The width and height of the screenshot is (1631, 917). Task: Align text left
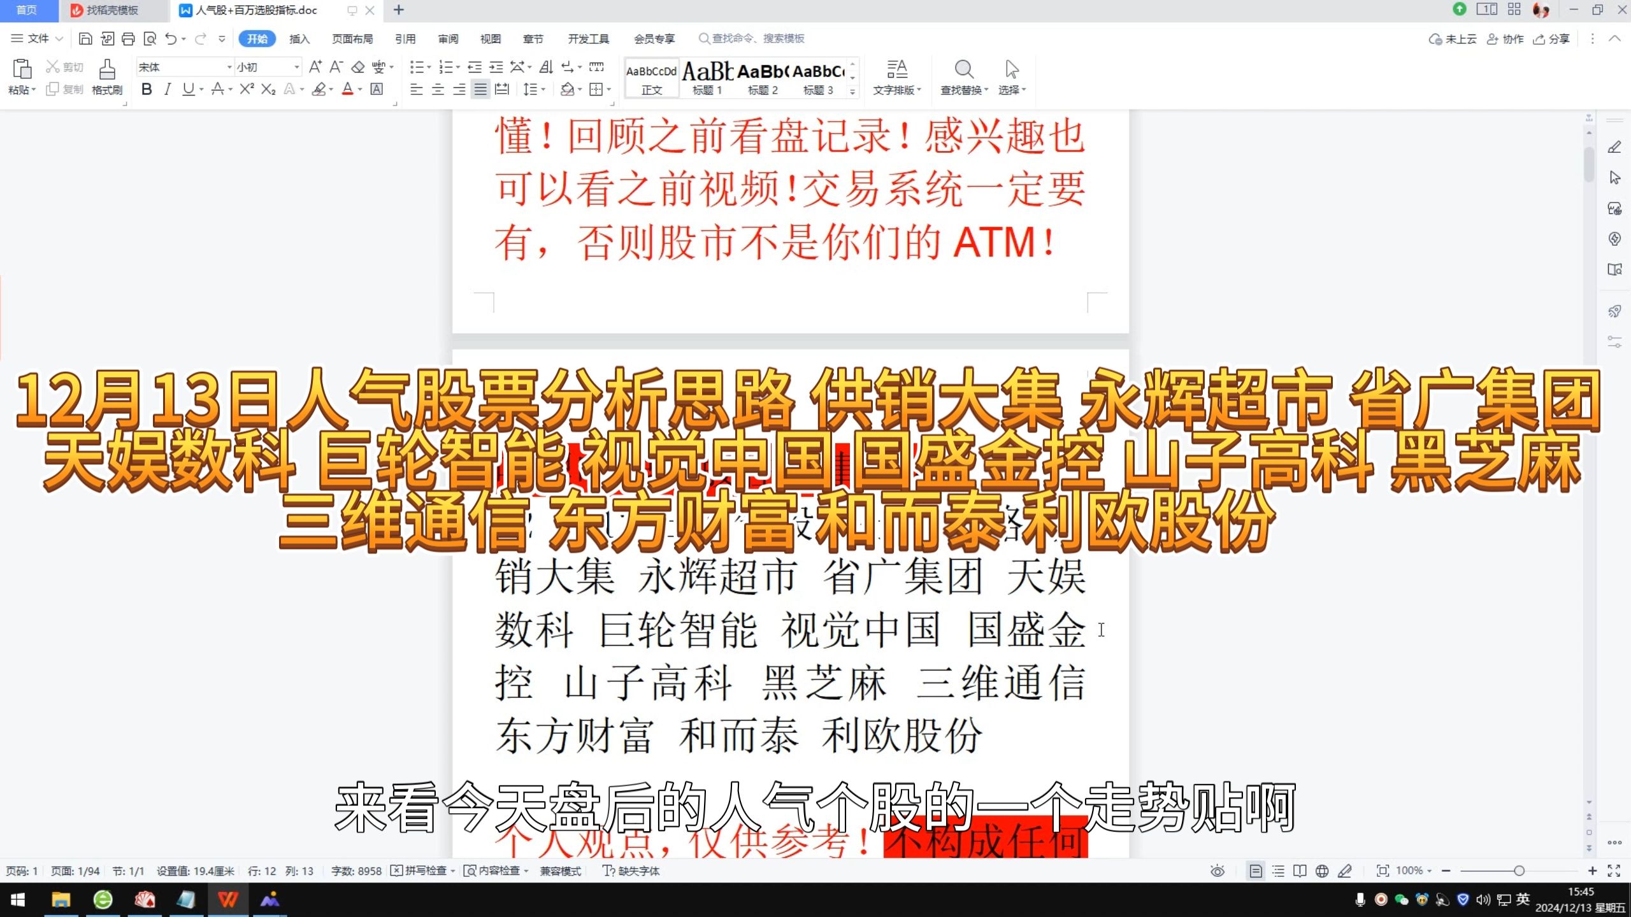[x=416, y=89]
